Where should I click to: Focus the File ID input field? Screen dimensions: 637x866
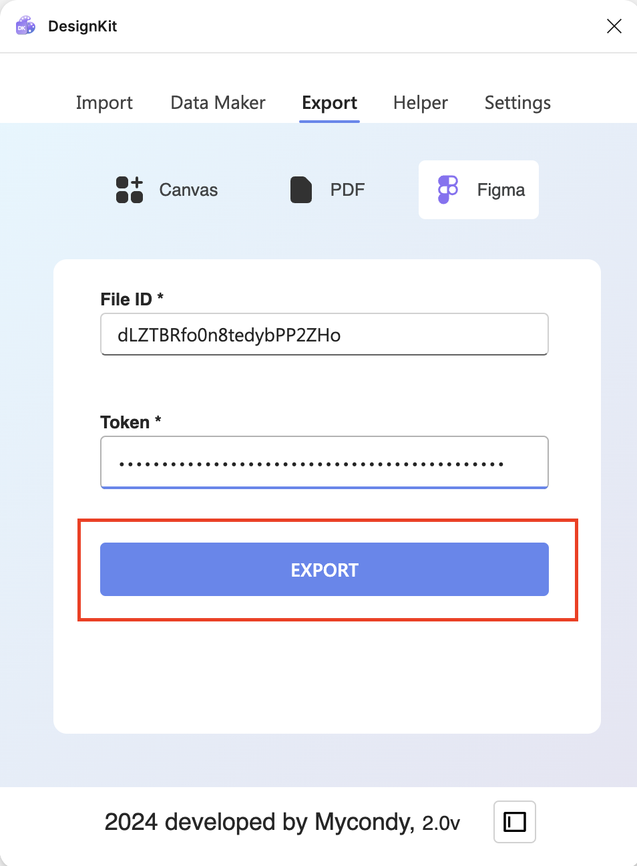point(325,335)
